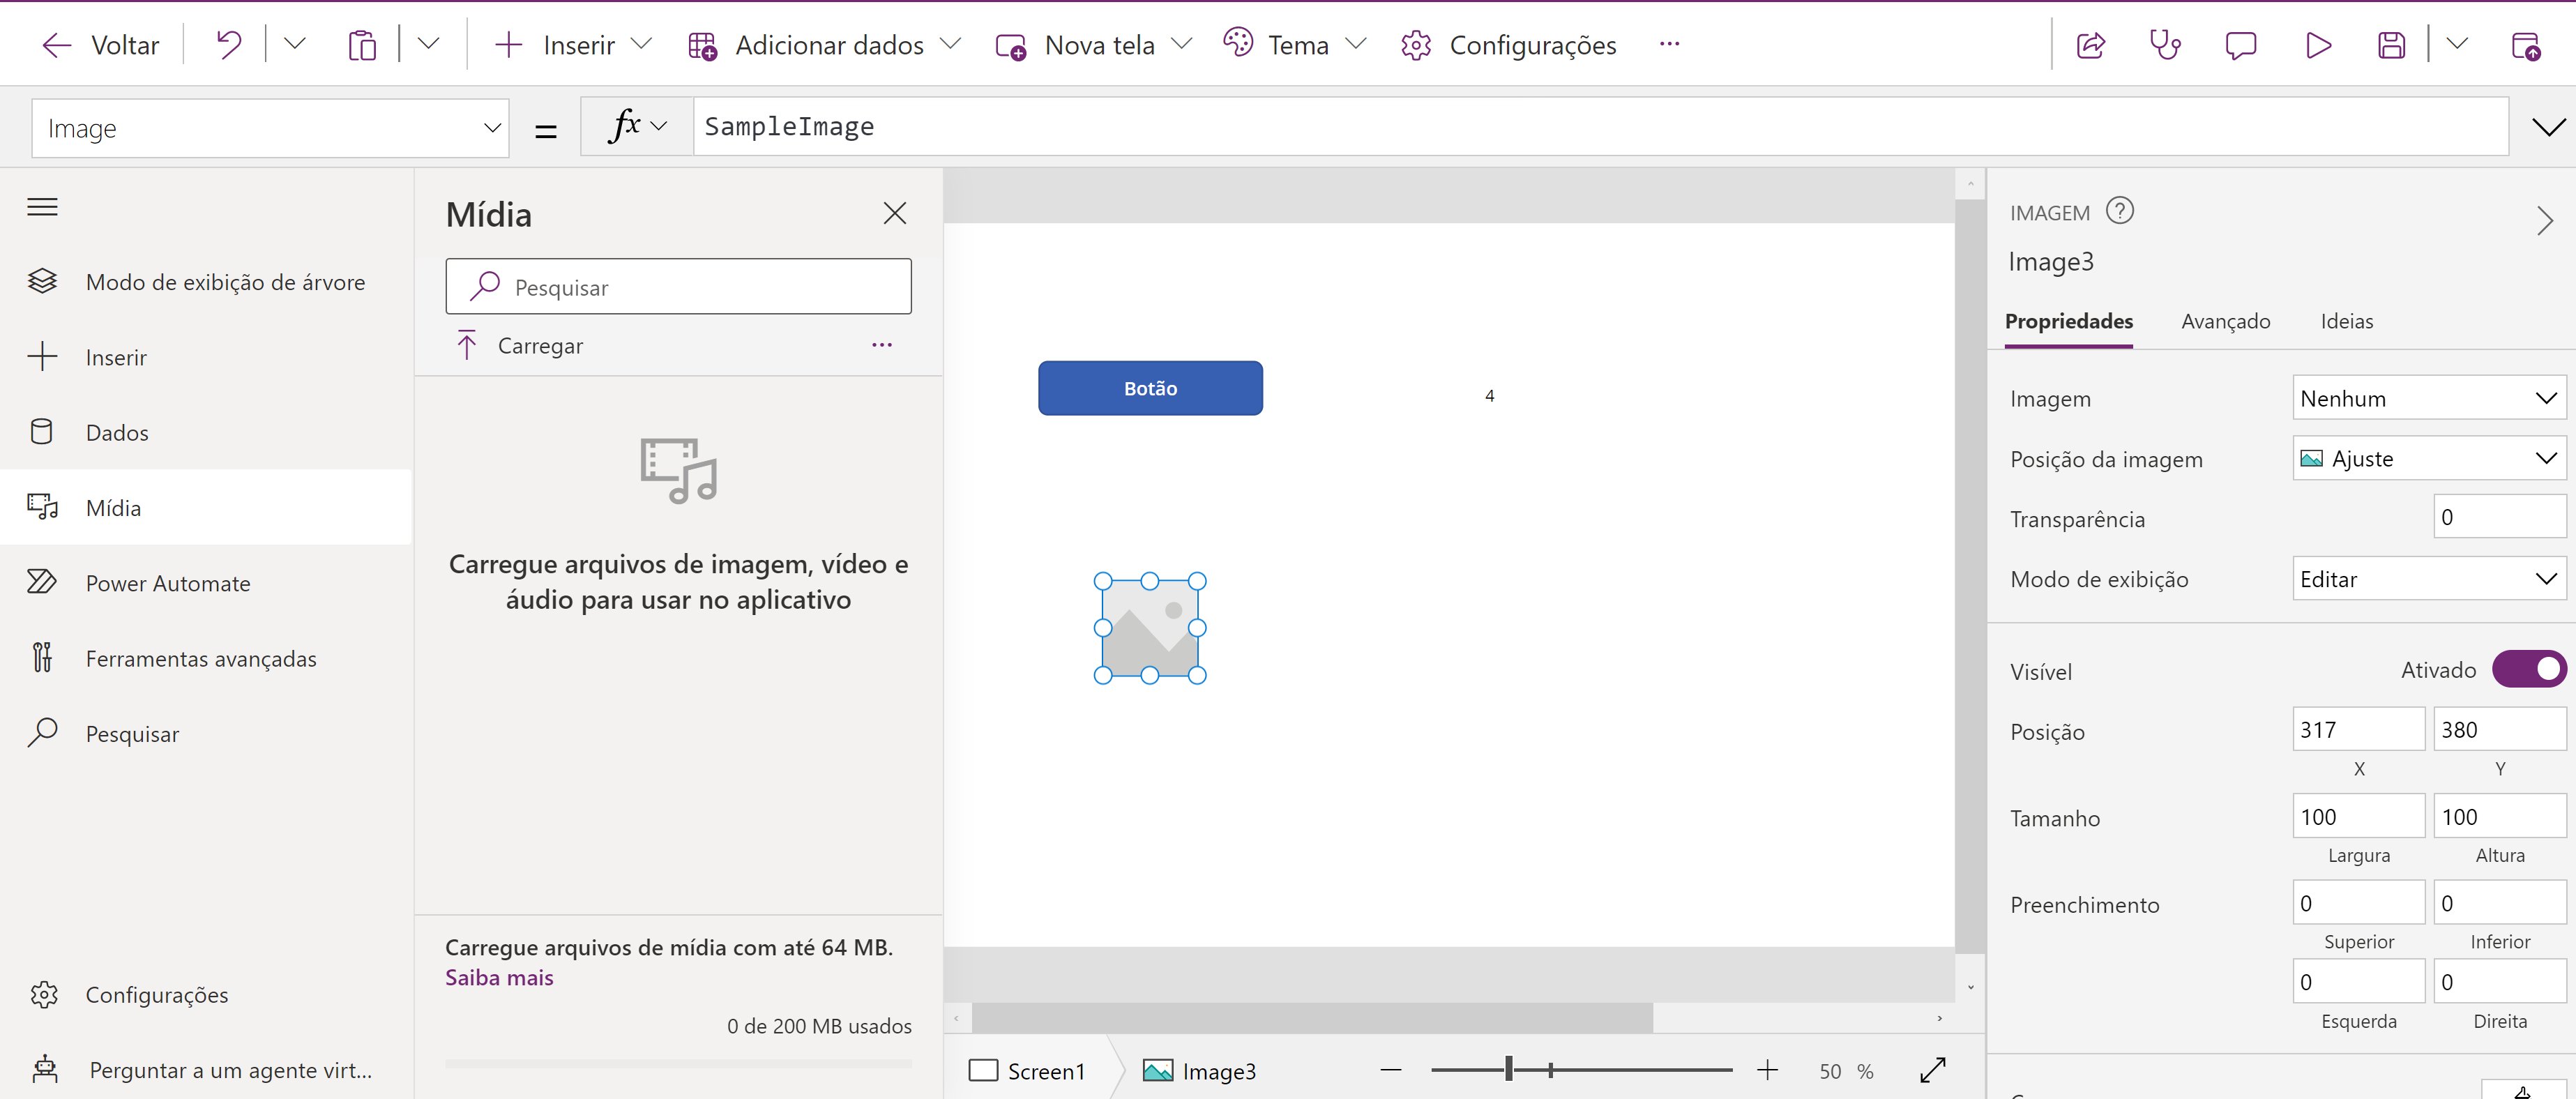This screenshot has width=2576, height=1099.
Task: Click the Voltar back arrow
Action: pos(57,45)
